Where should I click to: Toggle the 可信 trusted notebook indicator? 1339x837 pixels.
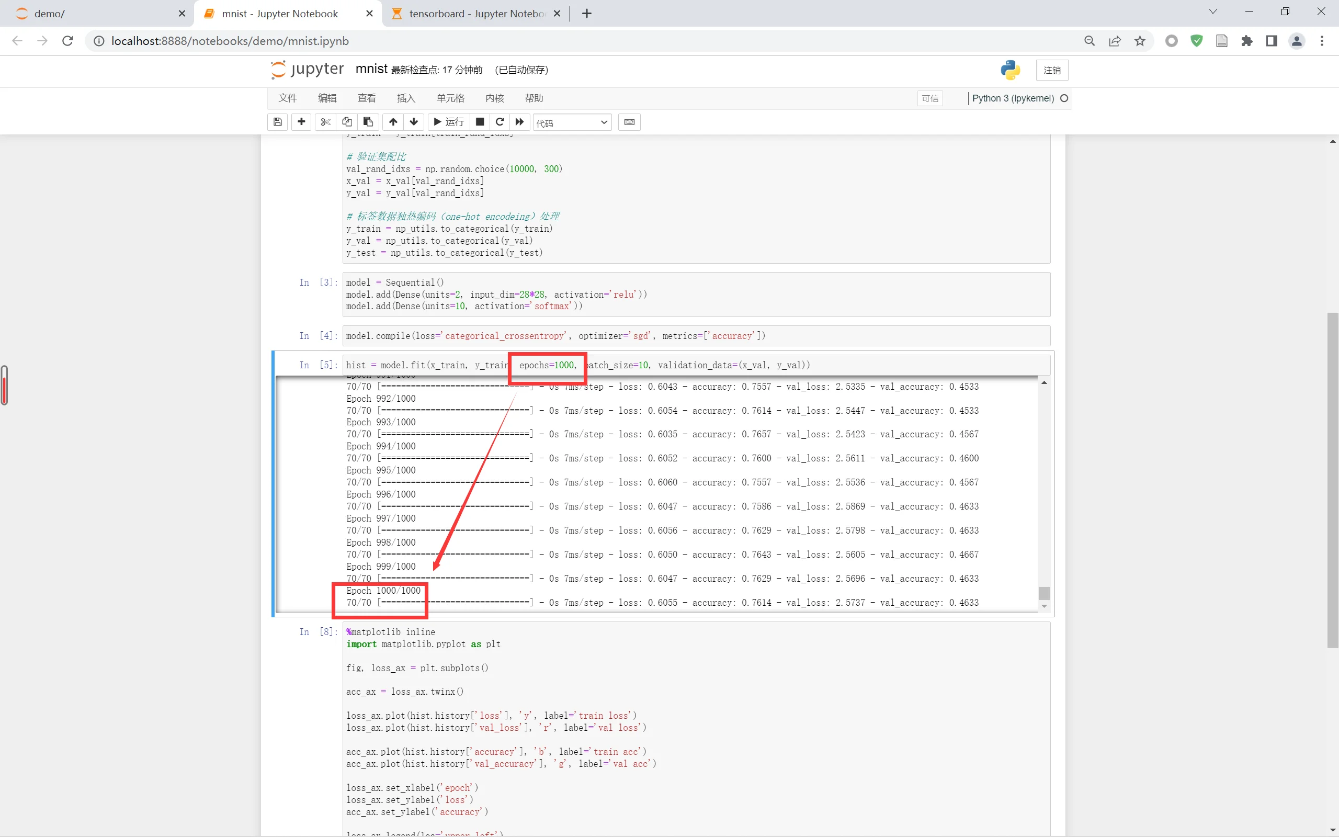tap(929, 98)
